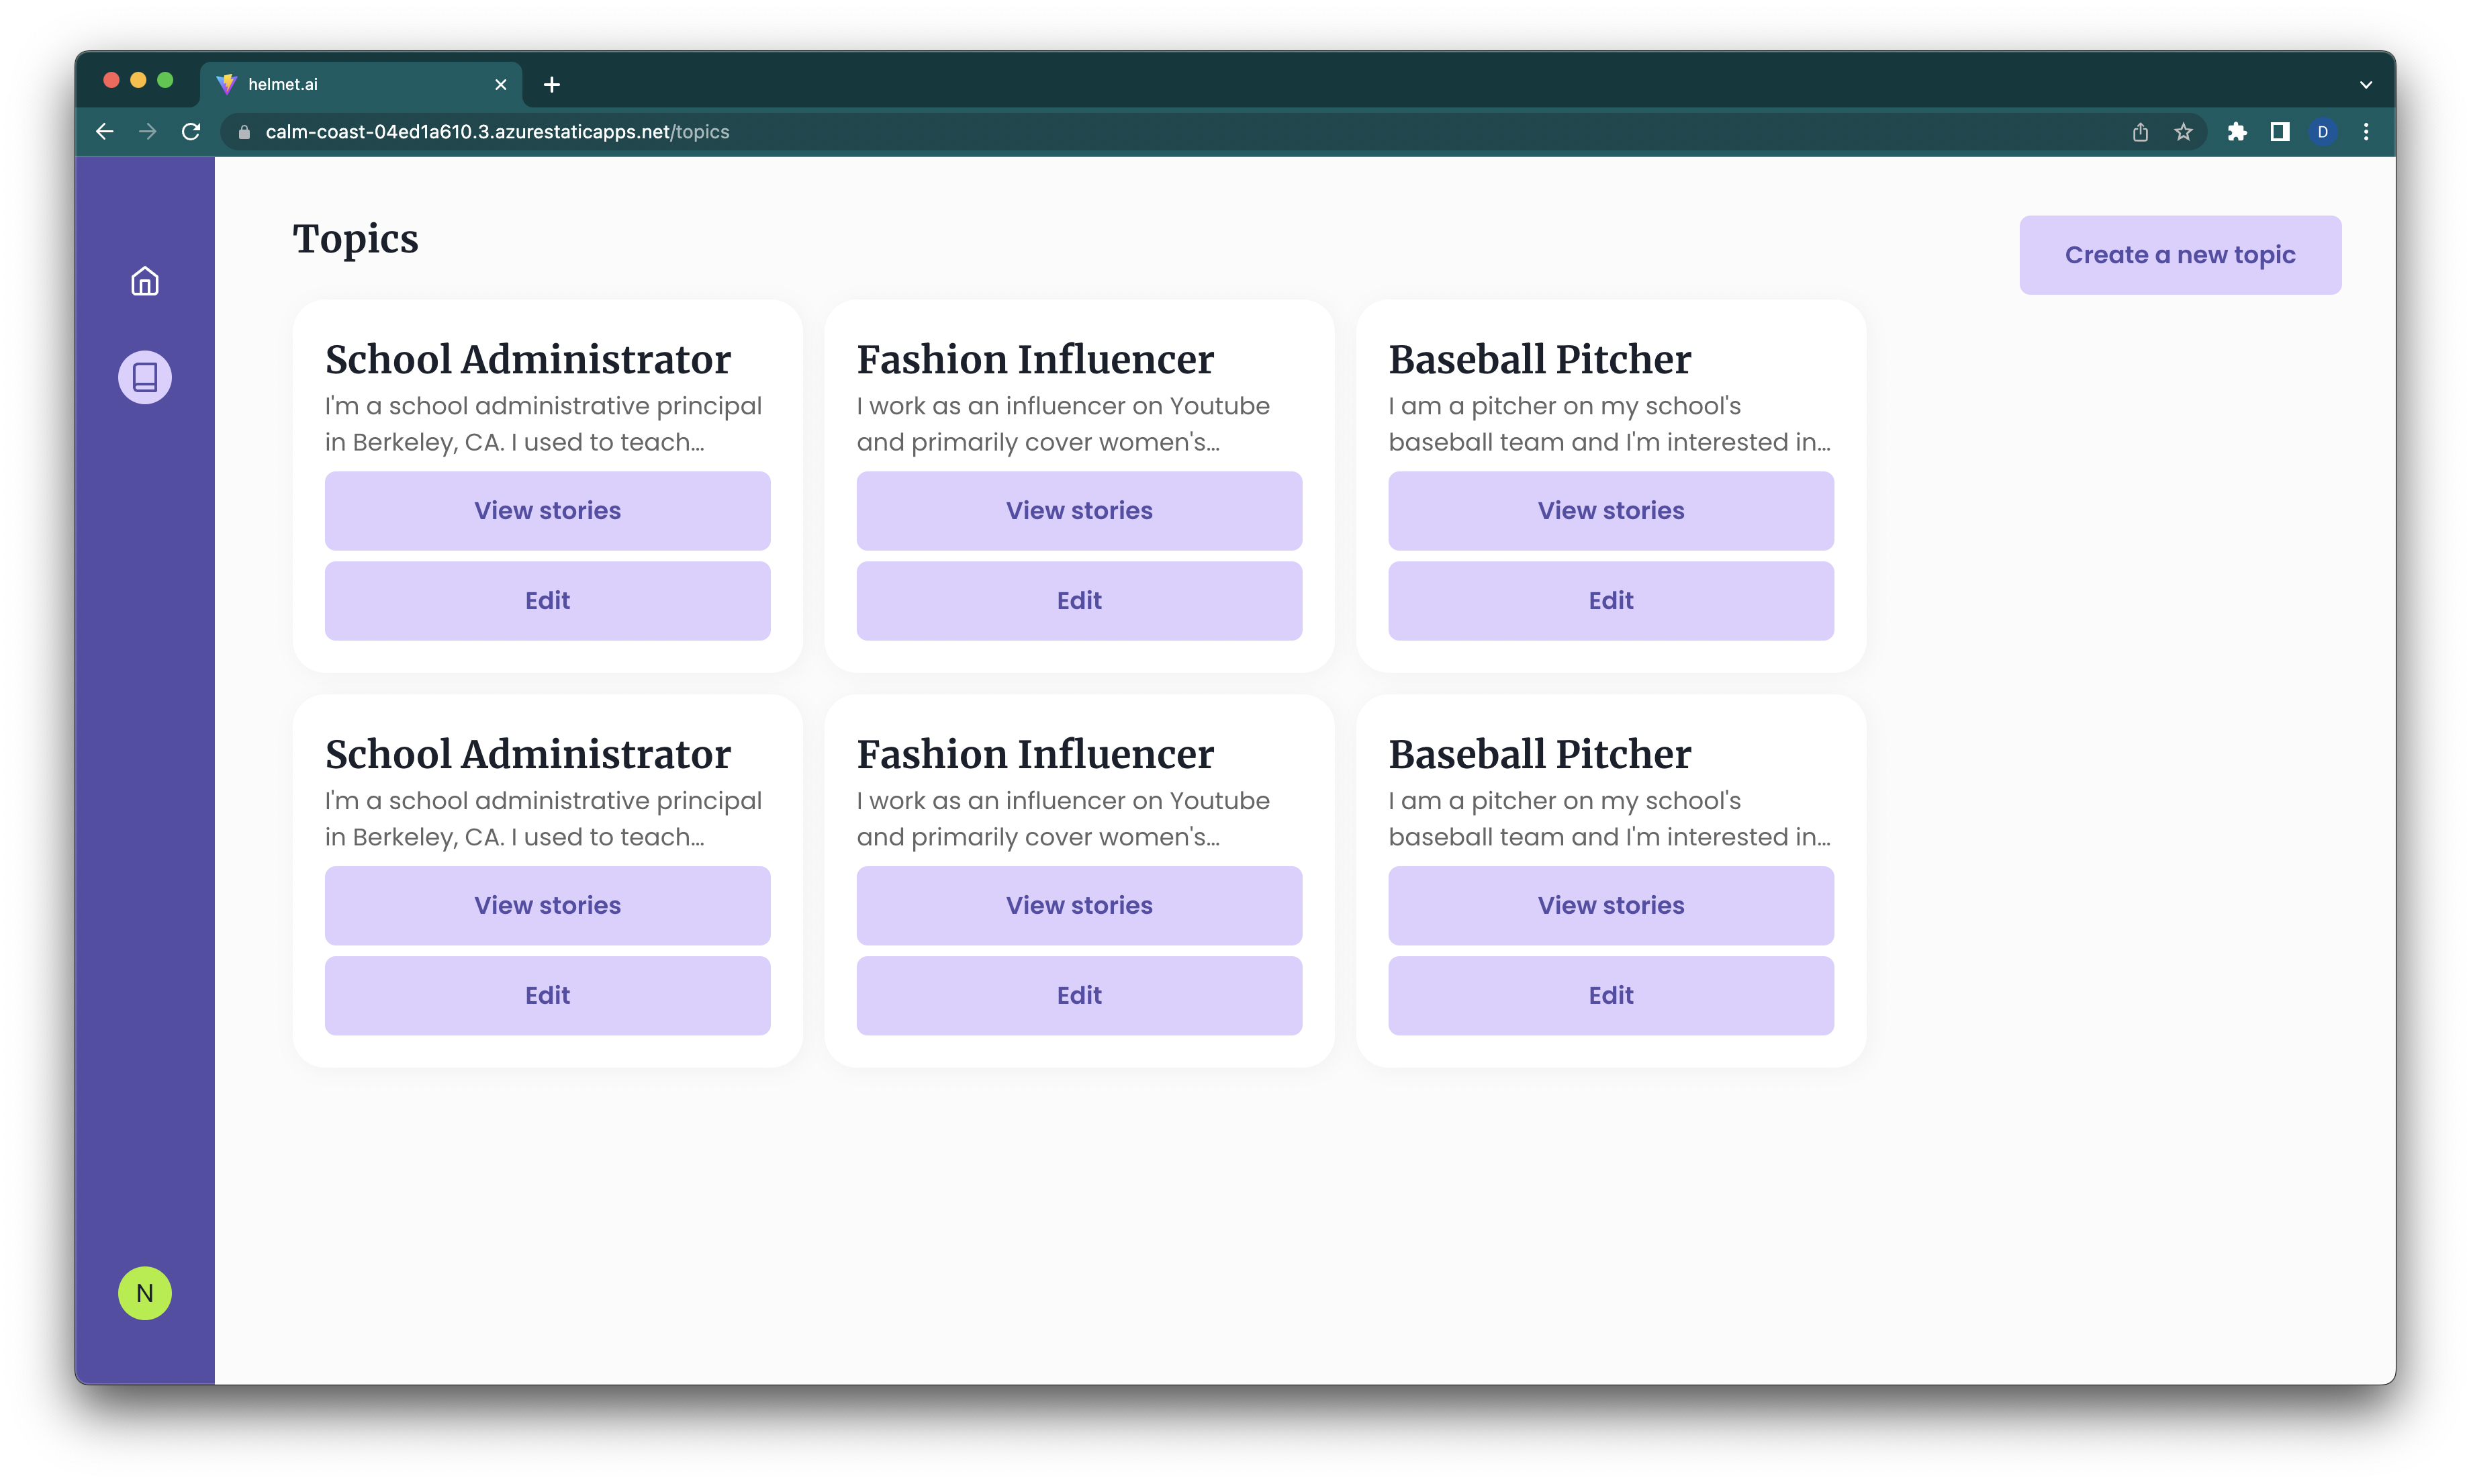Open a new browser tab

(x=552, y=85)
